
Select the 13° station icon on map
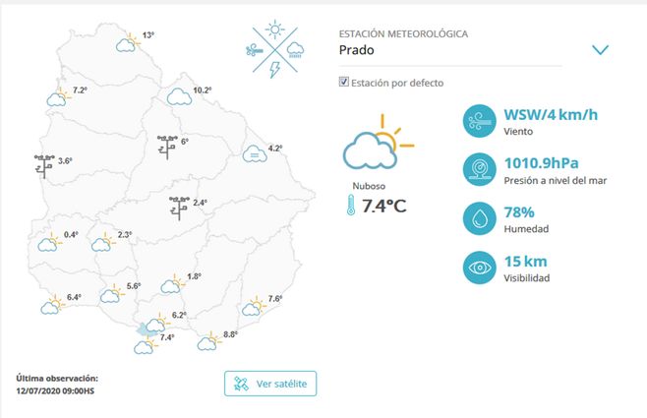click(127, 42)
